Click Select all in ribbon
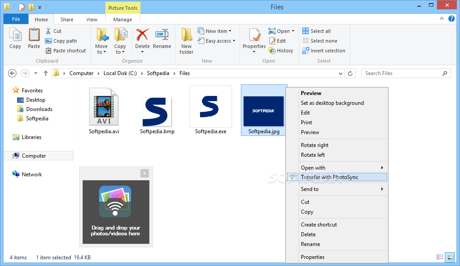460x266 pixels. [x=316, y=31]
